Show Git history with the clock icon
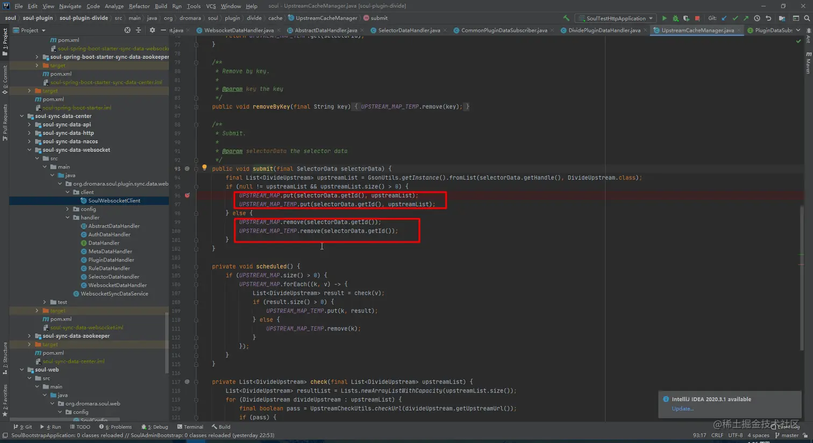The height and width of the screenshot is (443, 813). pos(757,18)
